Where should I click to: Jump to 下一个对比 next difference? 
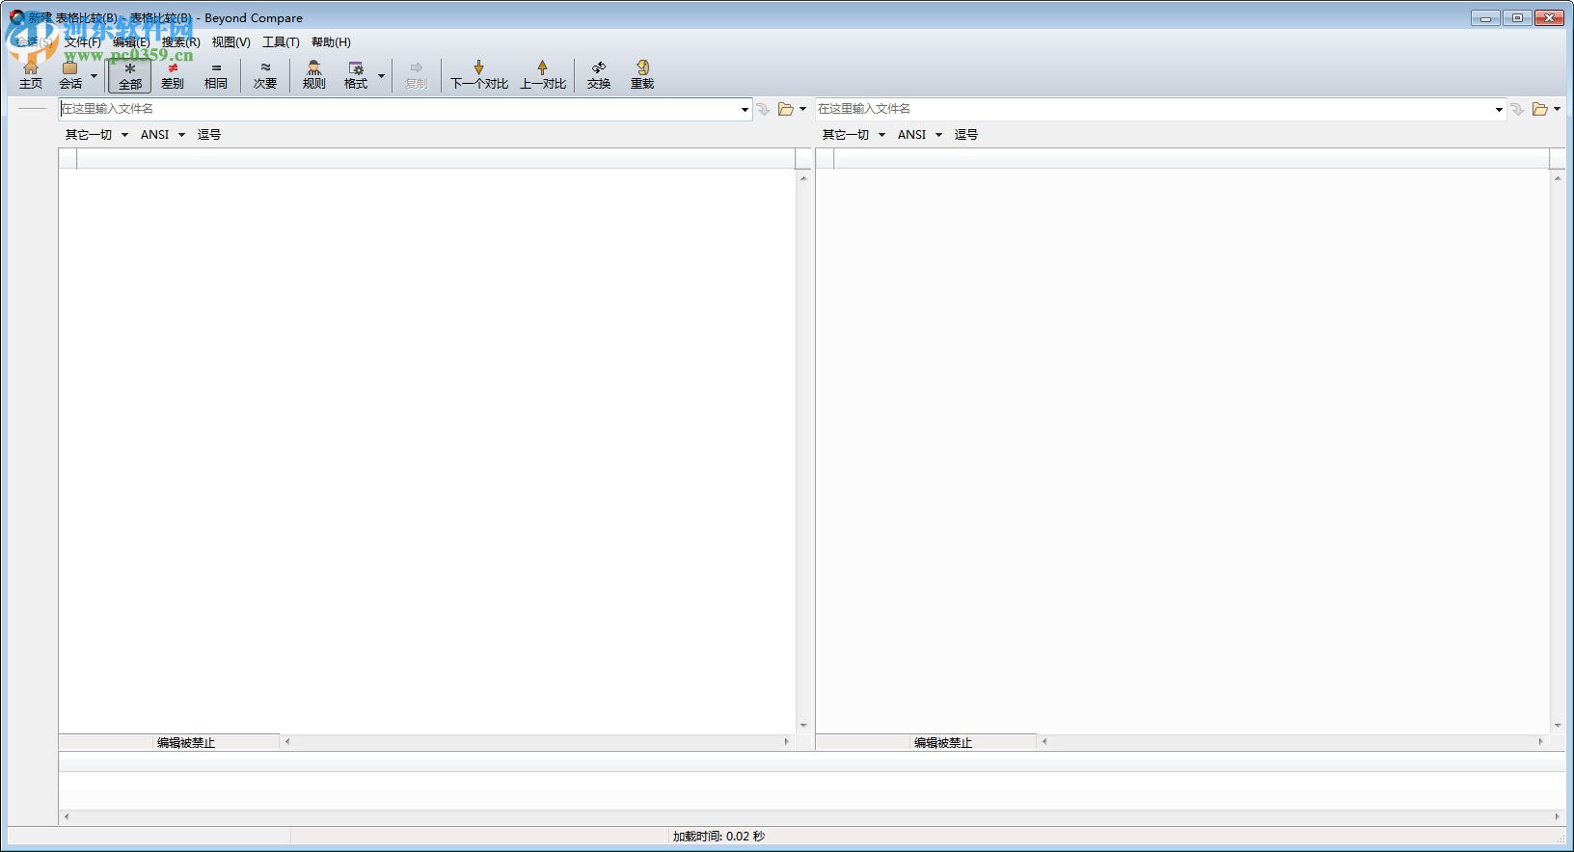pos(479,75)
